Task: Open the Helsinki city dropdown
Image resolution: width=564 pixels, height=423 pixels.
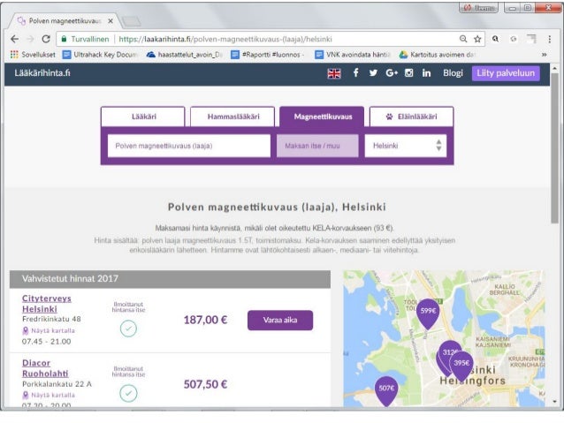Action: coord(406,146)
